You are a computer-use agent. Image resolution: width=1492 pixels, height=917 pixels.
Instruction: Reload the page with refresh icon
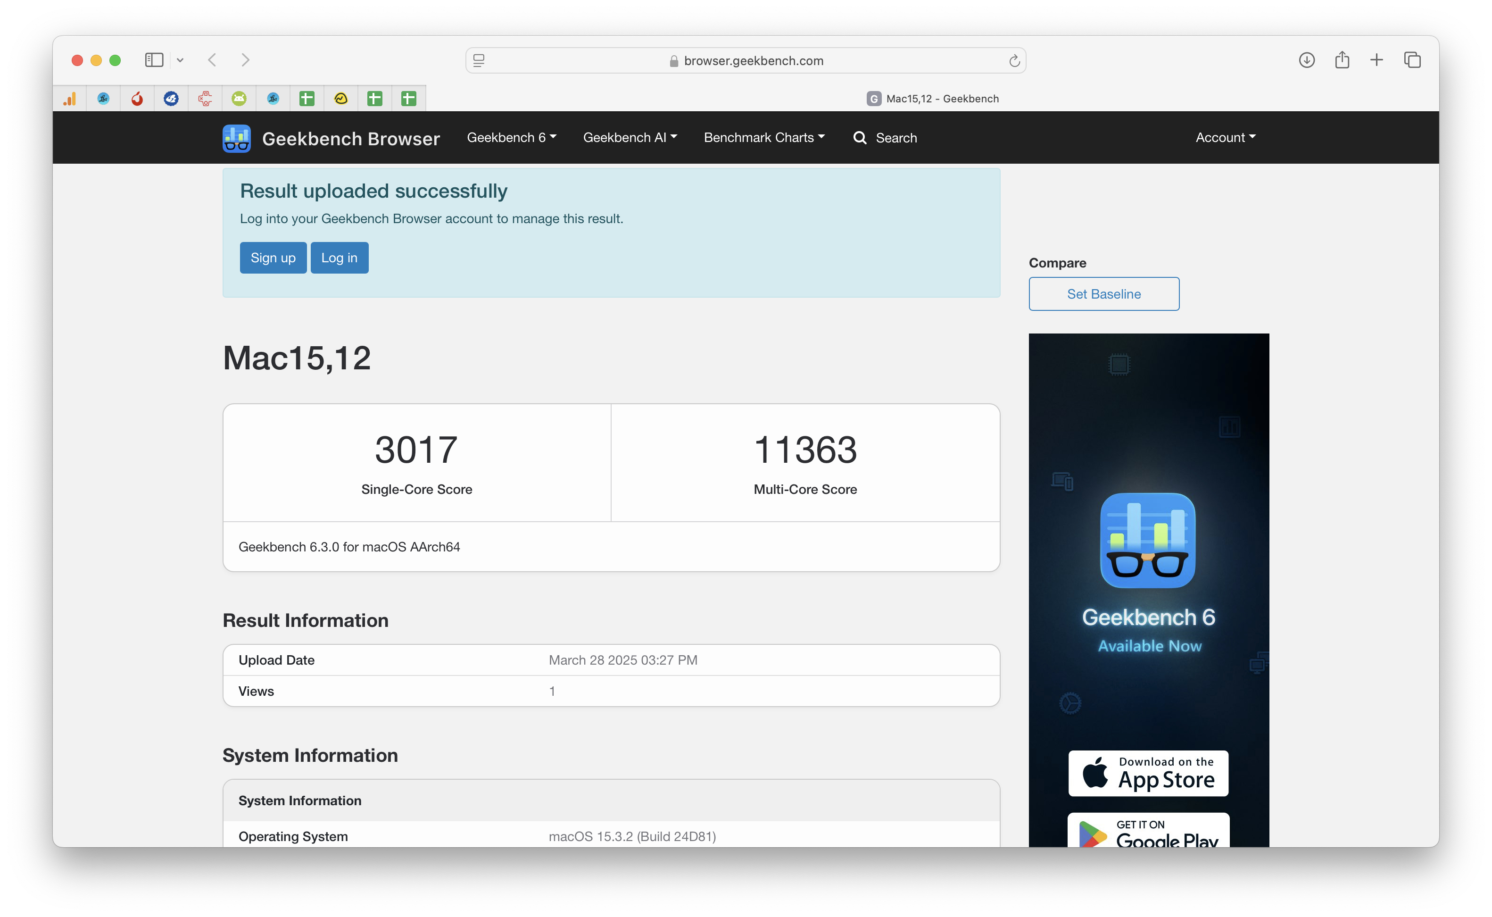(1014, 61)
